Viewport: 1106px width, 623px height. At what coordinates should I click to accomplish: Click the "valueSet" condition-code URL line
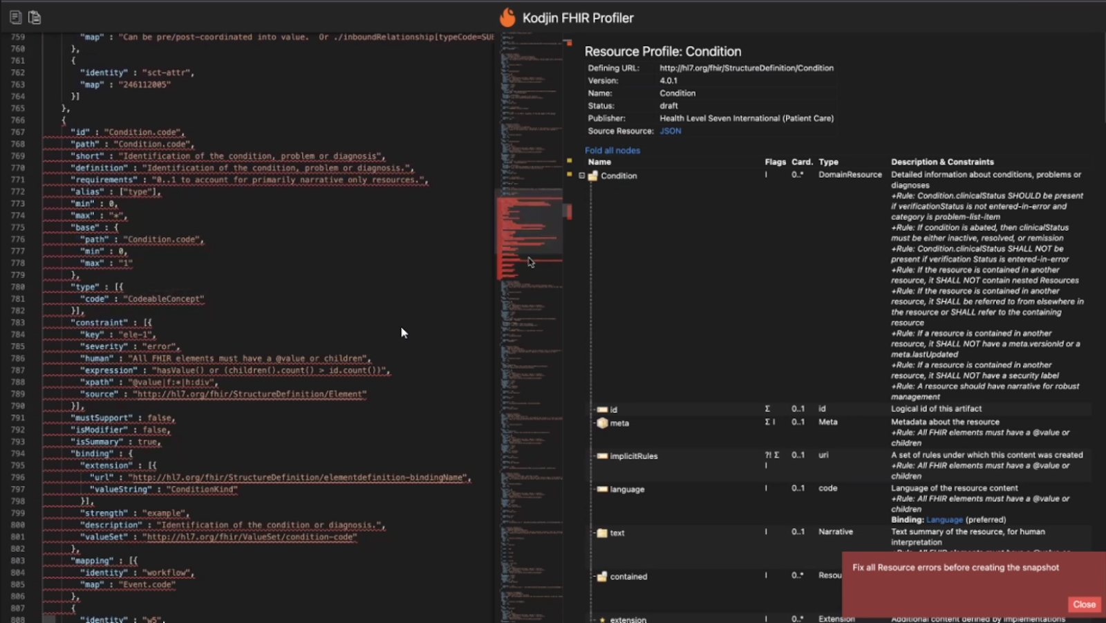(219, 537)
